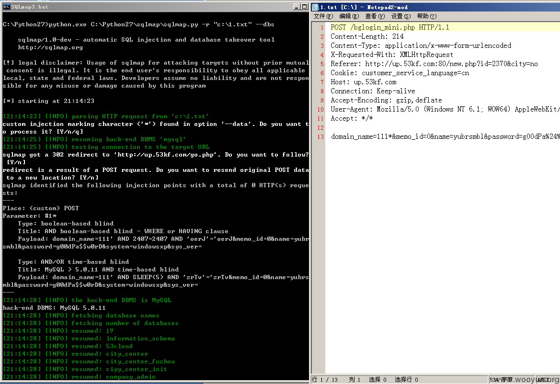Click the '选择行 0' status bar field

[x=406, y=379]
